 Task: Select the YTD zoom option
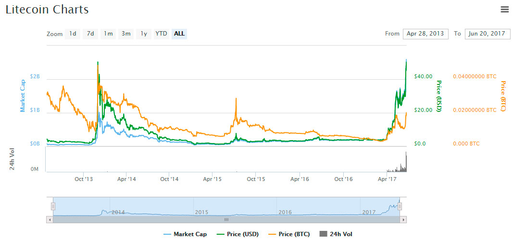[162, 34]
